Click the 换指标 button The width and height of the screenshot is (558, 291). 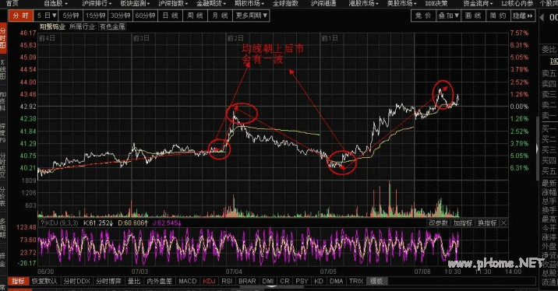[x=487, y=223]
